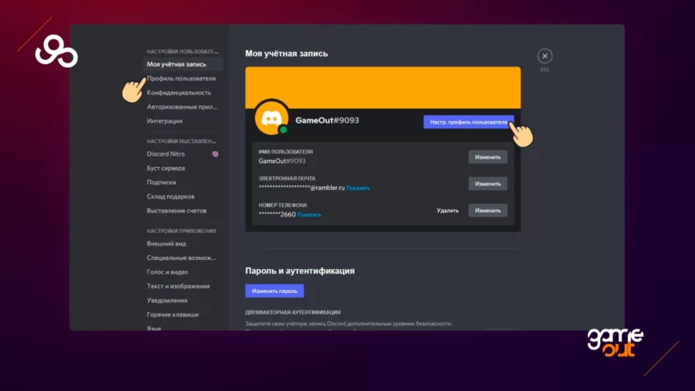Click the GameOut#9093 name in banner

(x=327, y=120)
